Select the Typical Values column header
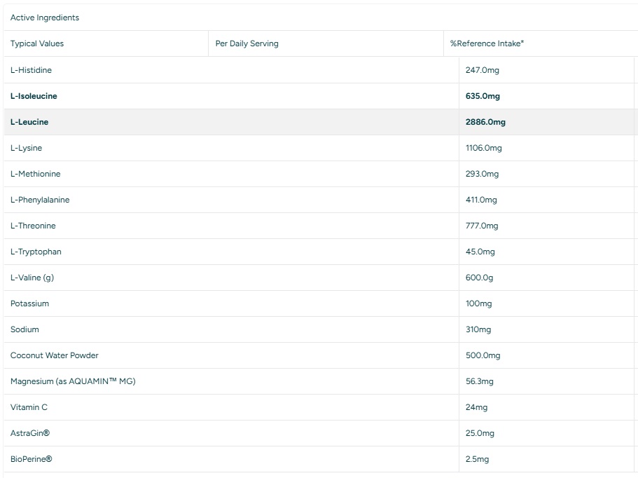Viewport: 638px width, 478px height. 37,43
